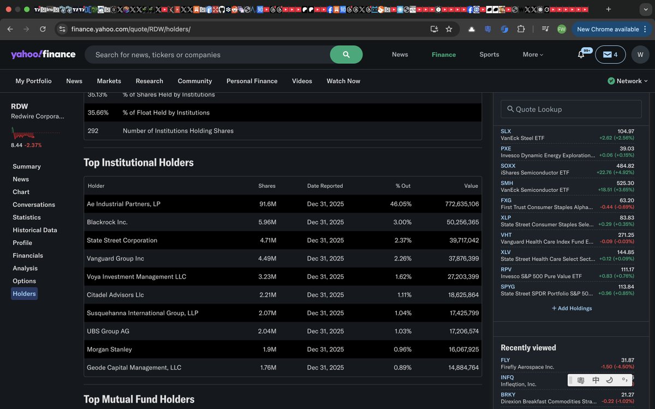Open Videos in the sub navigation
Screen dimensions: 655x409
[x=302, y=81]
